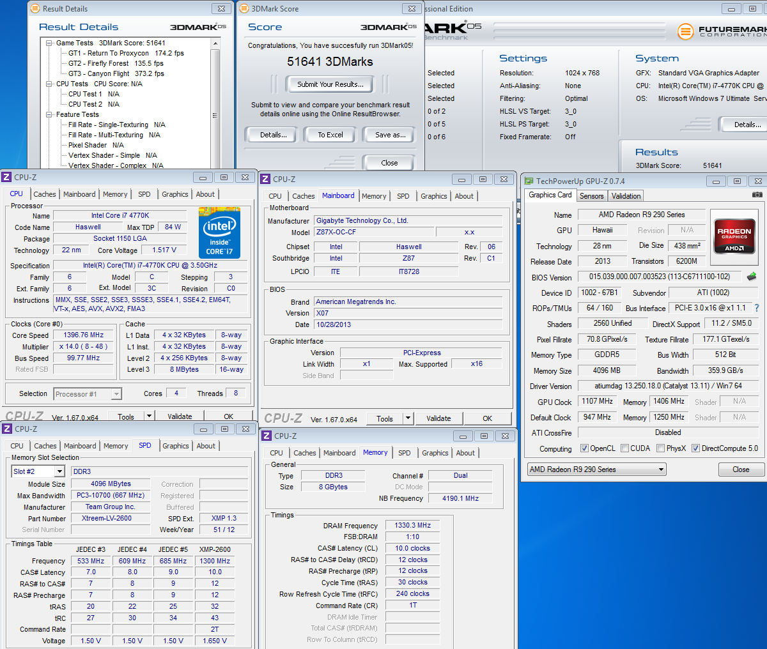Click the Core Speed value 1396.76 MHz
Screen dimensions: 767x649
click(83, 335)
